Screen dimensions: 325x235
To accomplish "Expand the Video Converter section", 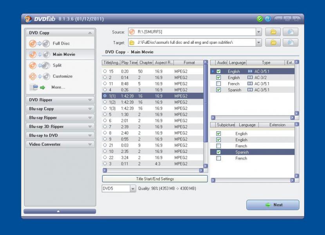I will [x=90, y=144].
